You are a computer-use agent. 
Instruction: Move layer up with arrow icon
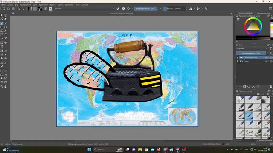253,87
